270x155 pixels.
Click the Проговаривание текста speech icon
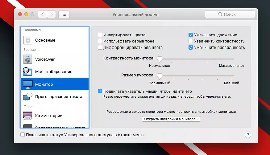click(x=28, y=97)
